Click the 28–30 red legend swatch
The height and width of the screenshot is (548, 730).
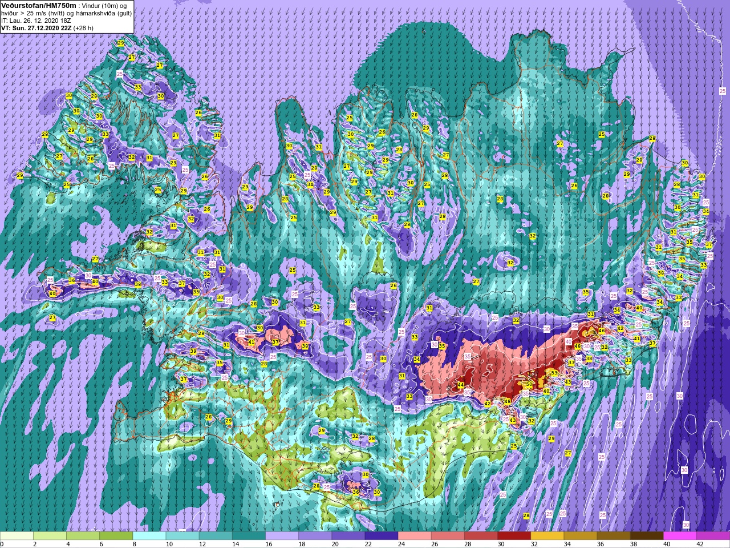click(x=480, y=537)
